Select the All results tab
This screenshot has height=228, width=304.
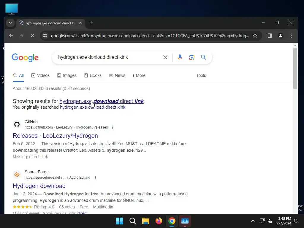click(18, 76)
